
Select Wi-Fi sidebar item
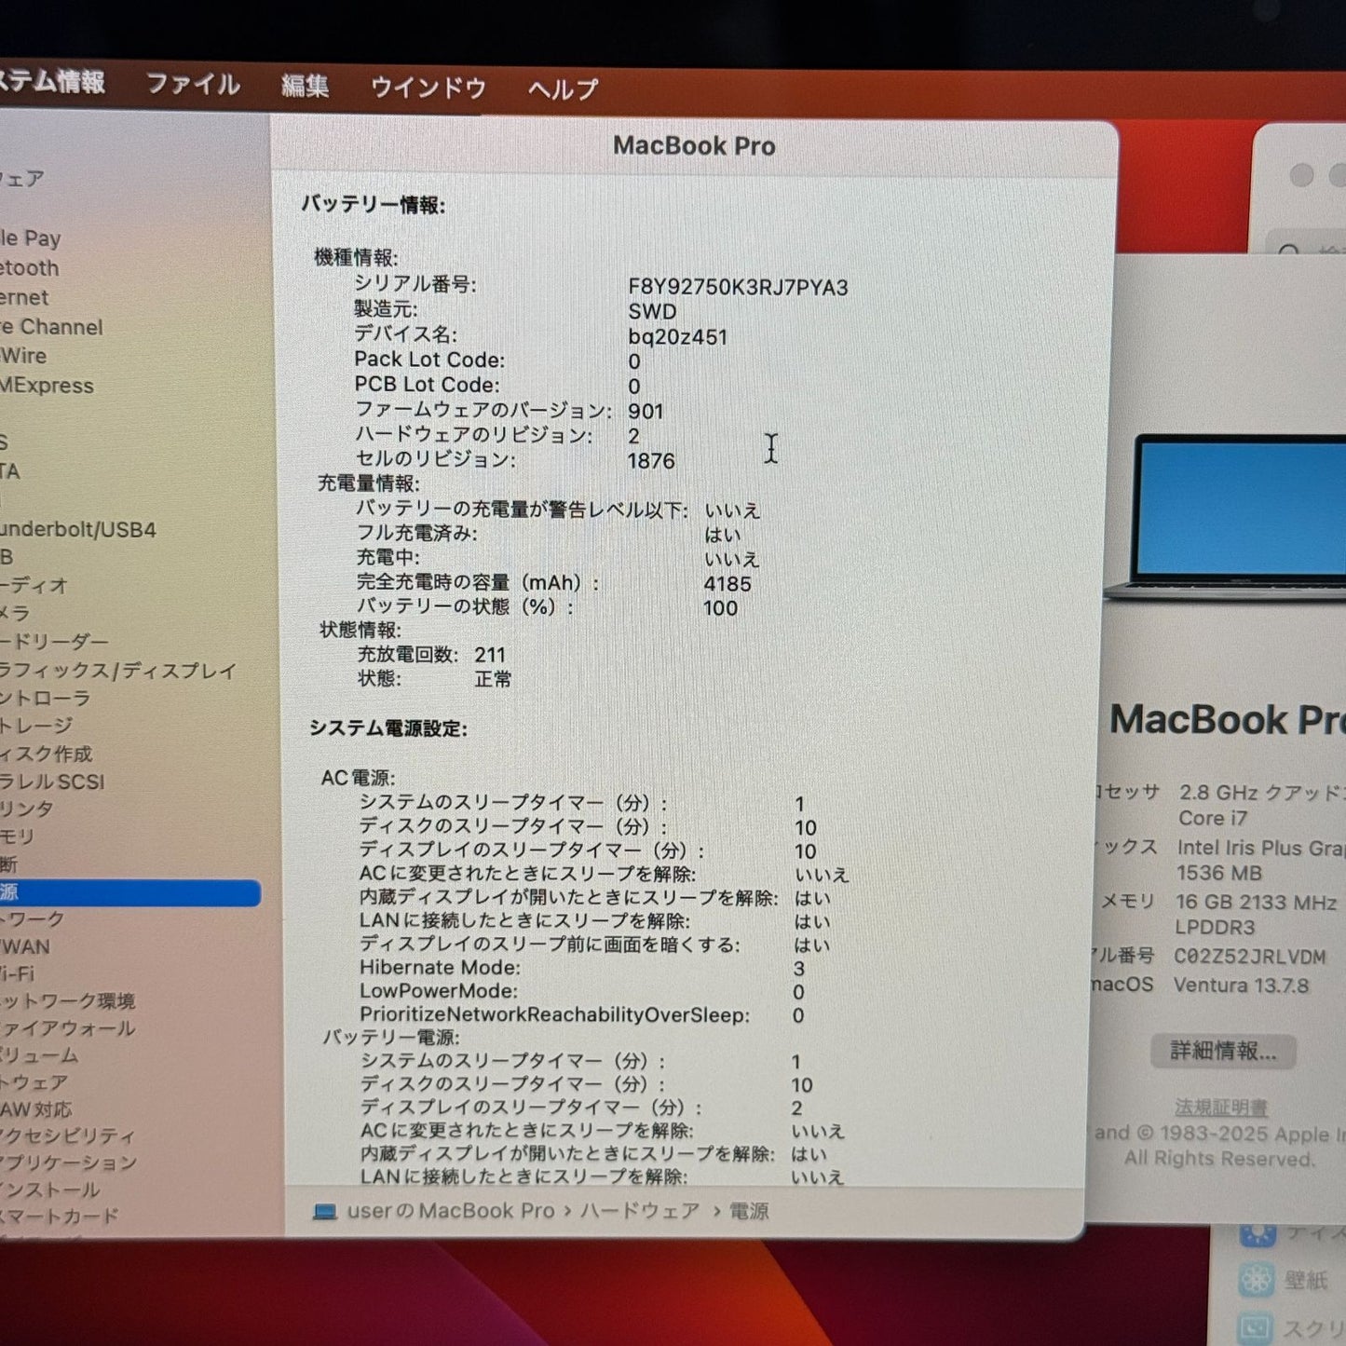tap(18, 973)
